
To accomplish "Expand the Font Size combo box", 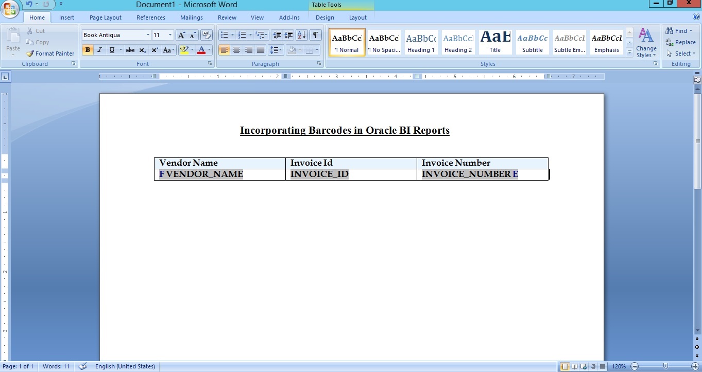I will pyautogui.click(x=170, y=35).
